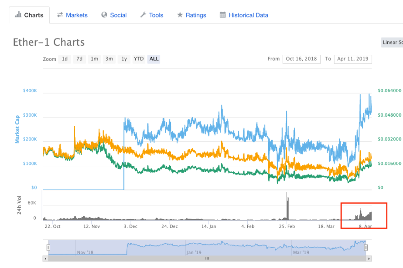
Task: Click the navigator scrollbar left arrow
Action: coord(46,259)
